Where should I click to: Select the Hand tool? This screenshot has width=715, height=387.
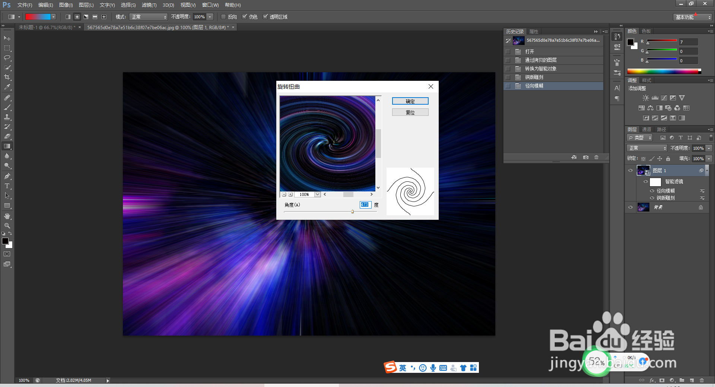(7, 216)
